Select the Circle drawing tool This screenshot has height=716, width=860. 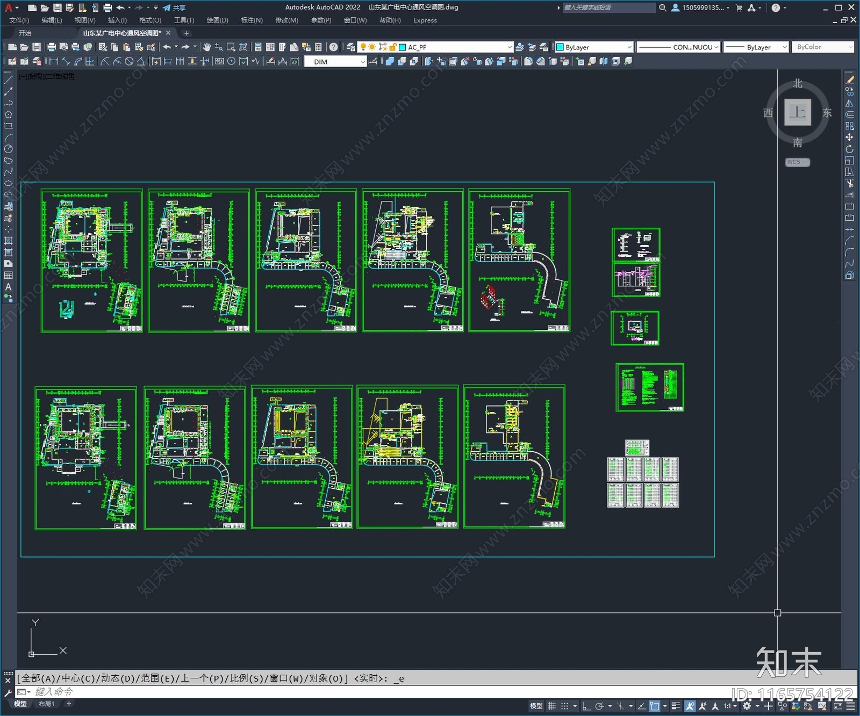[8, 149]
